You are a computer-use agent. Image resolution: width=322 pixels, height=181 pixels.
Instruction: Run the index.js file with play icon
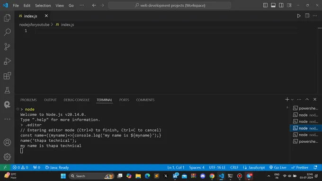point(299,16)
